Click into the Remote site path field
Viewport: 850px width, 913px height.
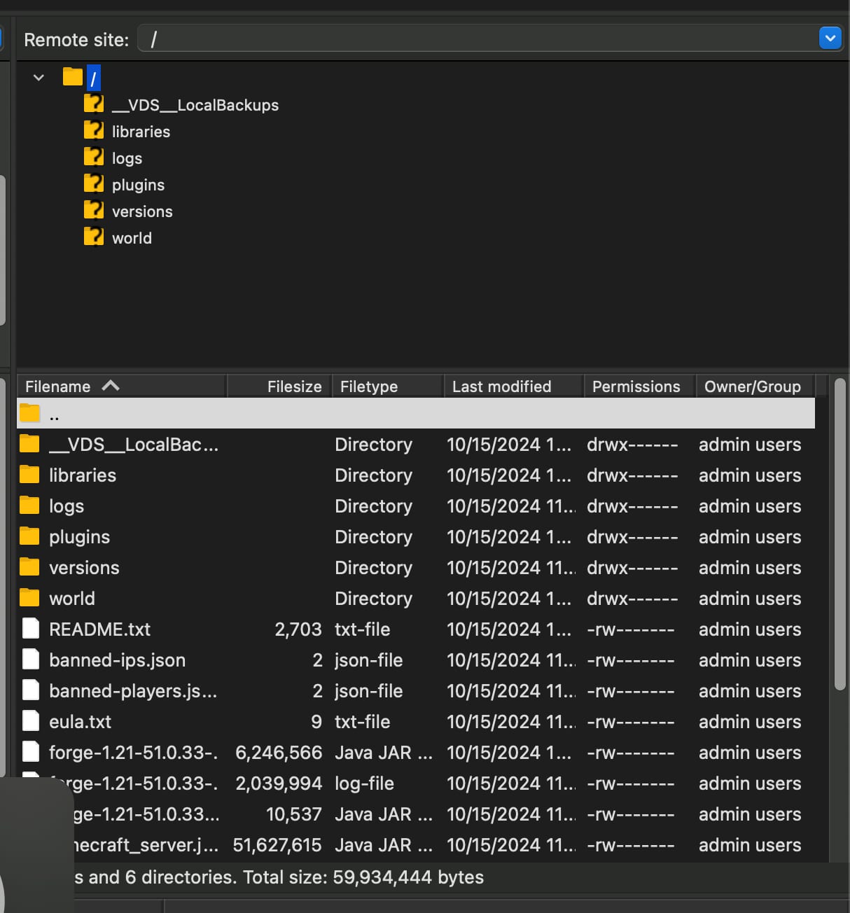tap(476, 39)
